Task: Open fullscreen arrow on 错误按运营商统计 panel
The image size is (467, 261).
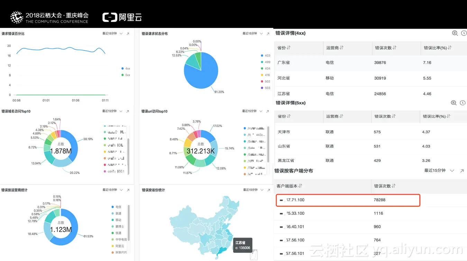Action: pyautogui.click(x=128, y=190)
